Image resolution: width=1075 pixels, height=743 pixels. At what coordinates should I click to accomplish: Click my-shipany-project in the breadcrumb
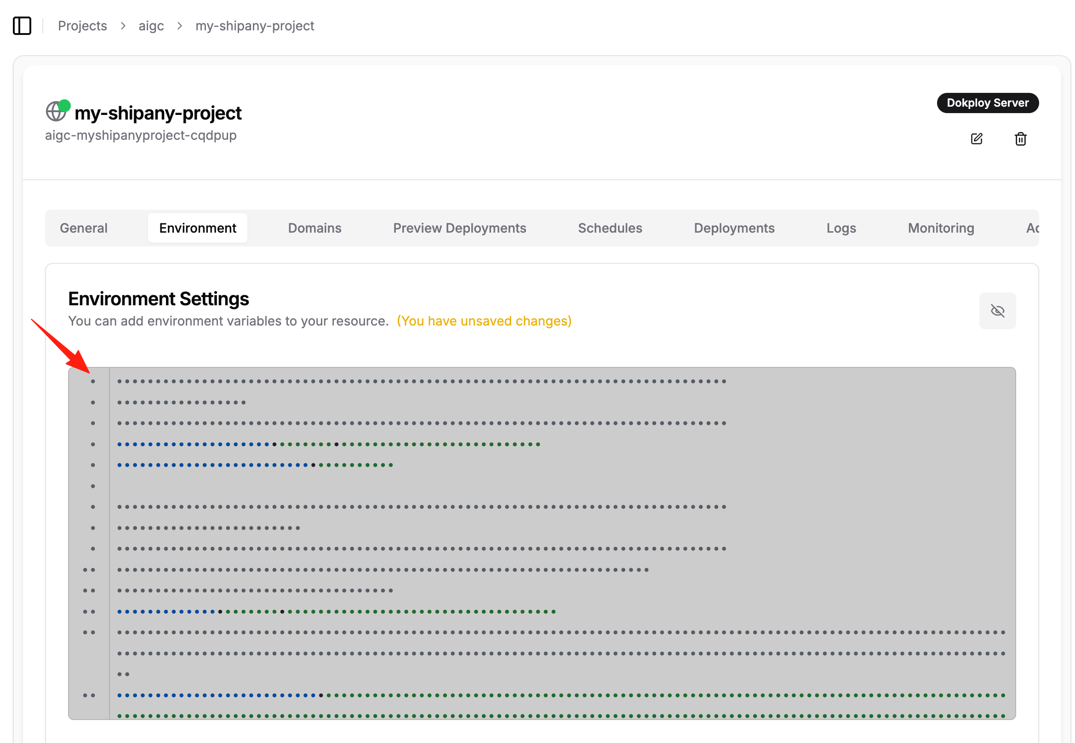tap(255, 26)
